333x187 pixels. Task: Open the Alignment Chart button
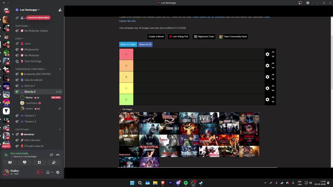click(204, 37)
